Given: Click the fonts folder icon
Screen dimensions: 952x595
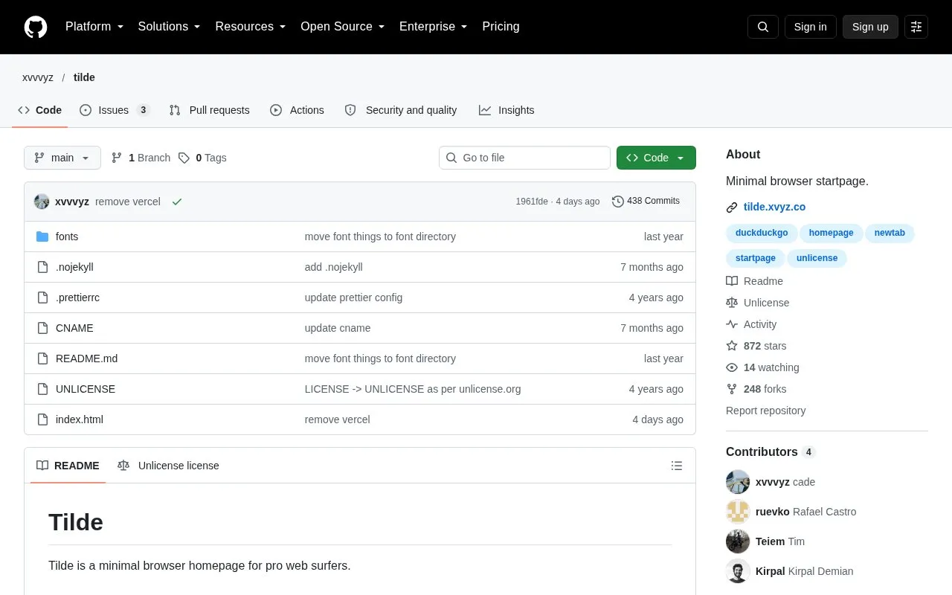Looking at the screenshot, I should [42, 237].
